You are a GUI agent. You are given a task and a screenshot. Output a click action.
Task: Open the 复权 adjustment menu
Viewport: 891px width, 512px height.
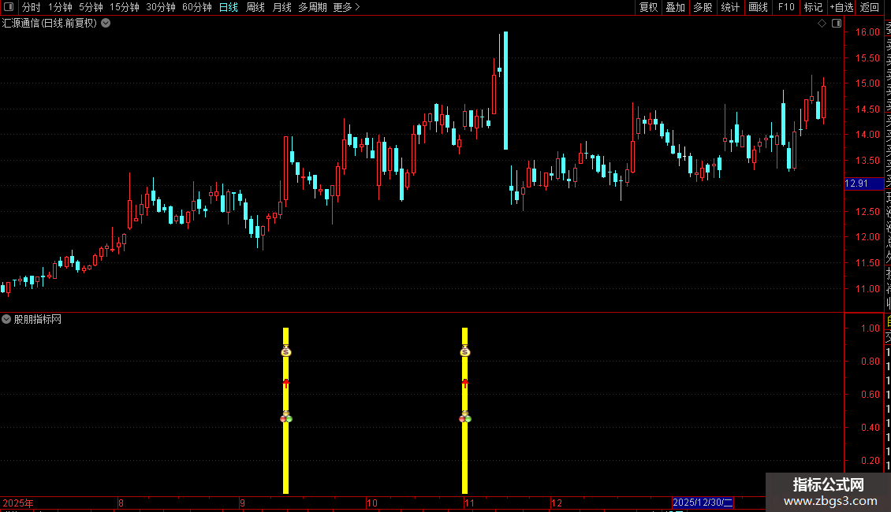tap(648, 7)
